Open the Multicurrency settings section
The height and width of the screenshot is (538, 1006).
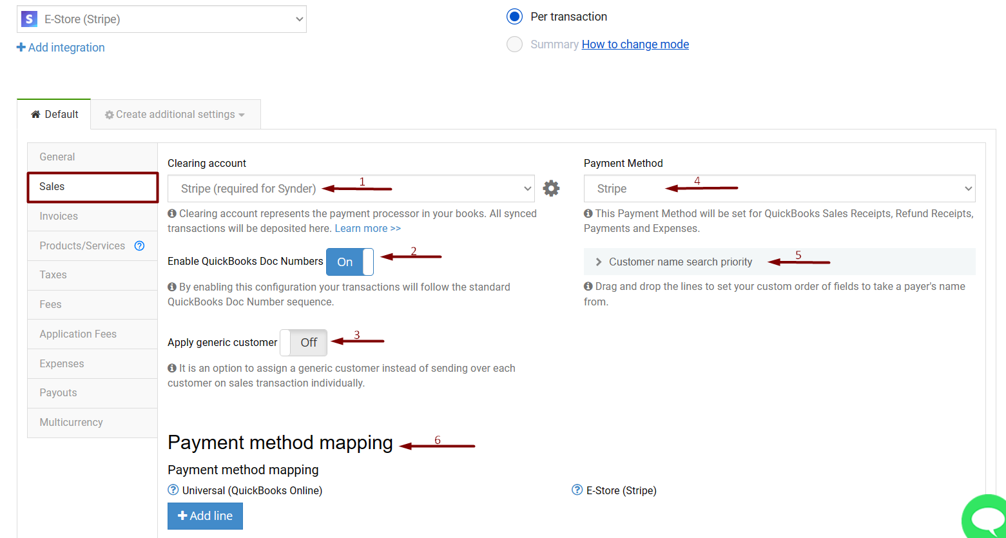92,423
